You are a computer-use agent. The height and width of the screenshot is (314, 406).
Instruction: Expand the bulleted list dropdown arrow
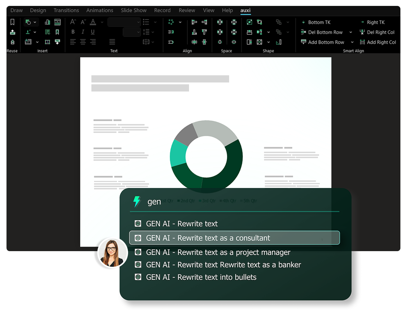pyautogui.click(x=155, y=22)
